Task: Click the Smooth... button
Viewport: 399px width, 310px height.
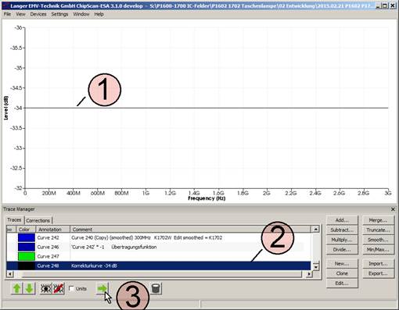Action: [x=378, y=240]
